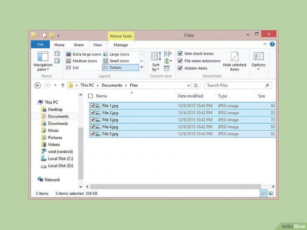Collapse the ribbon with chevron
The width and height of the screenshot is (307, 230).
tap(265, 44)
